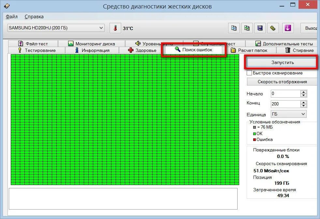Click the Условные обозначения legend heading
The image size is (320, 219).
[275, 122]
